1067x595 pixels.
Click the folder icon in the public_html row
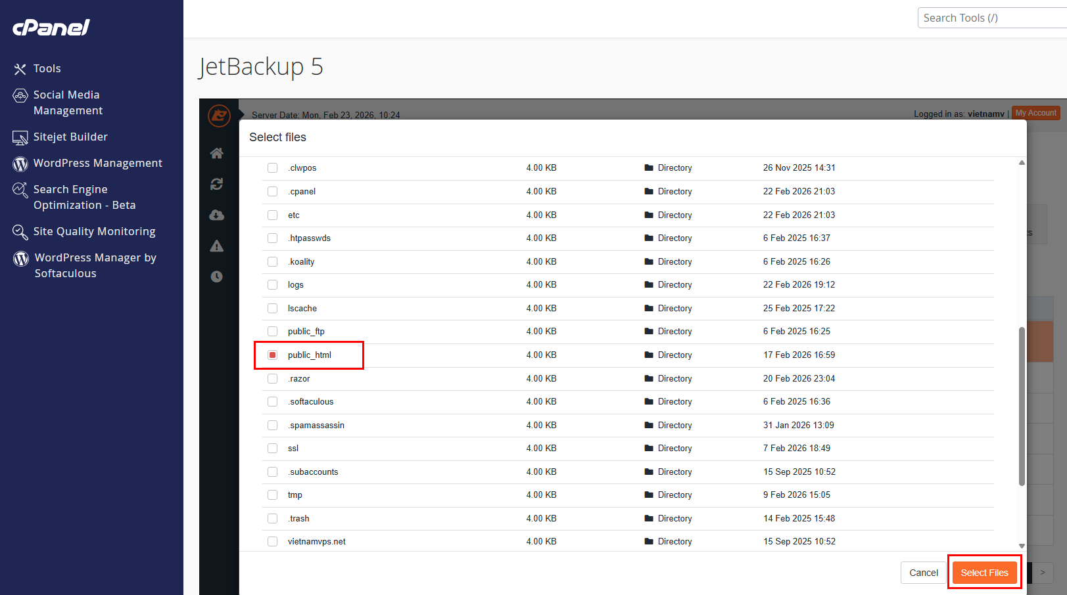649,355
